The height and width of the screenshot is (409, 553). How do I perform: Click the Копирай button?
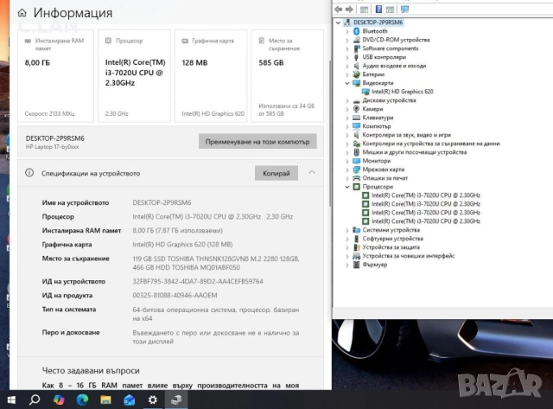pos(276,173)
